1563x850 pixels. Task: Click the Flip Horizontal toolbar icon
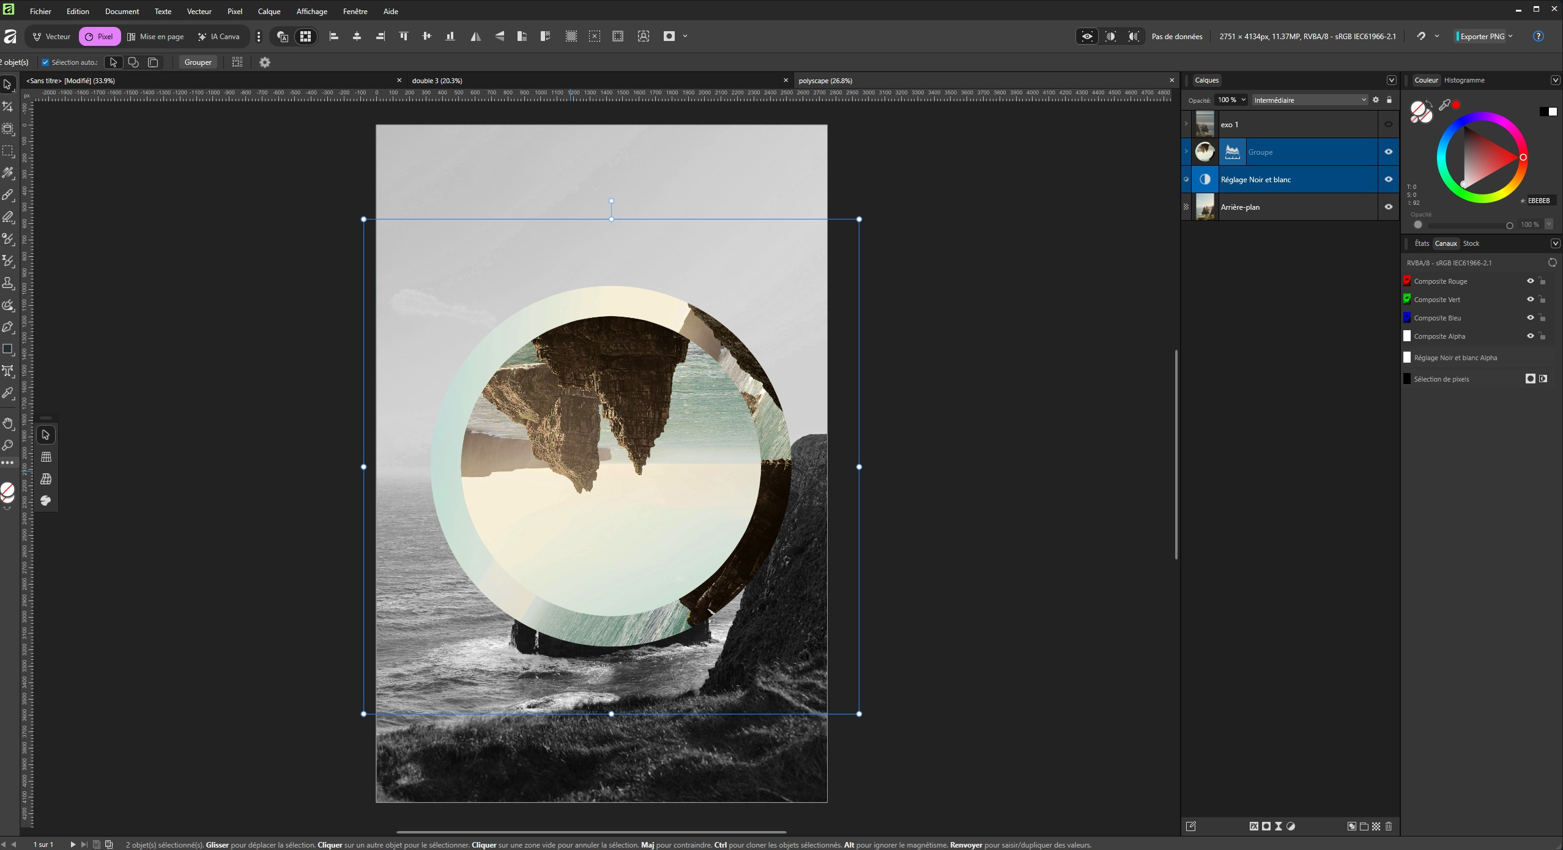click(x=475, y=37)
